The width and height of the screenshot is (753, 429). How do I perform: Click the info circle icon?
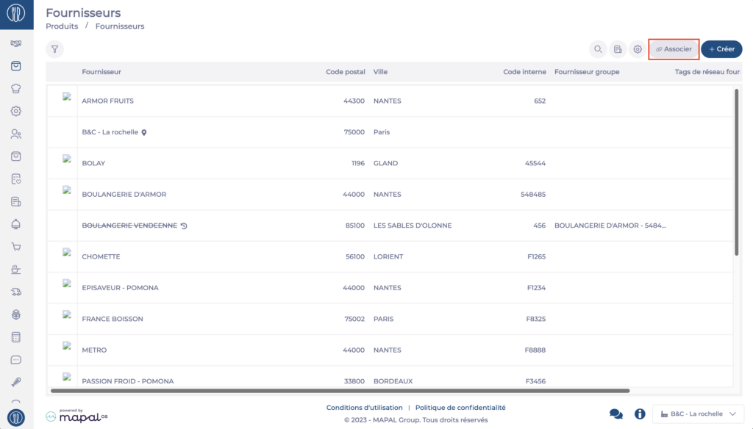[640, 414]
